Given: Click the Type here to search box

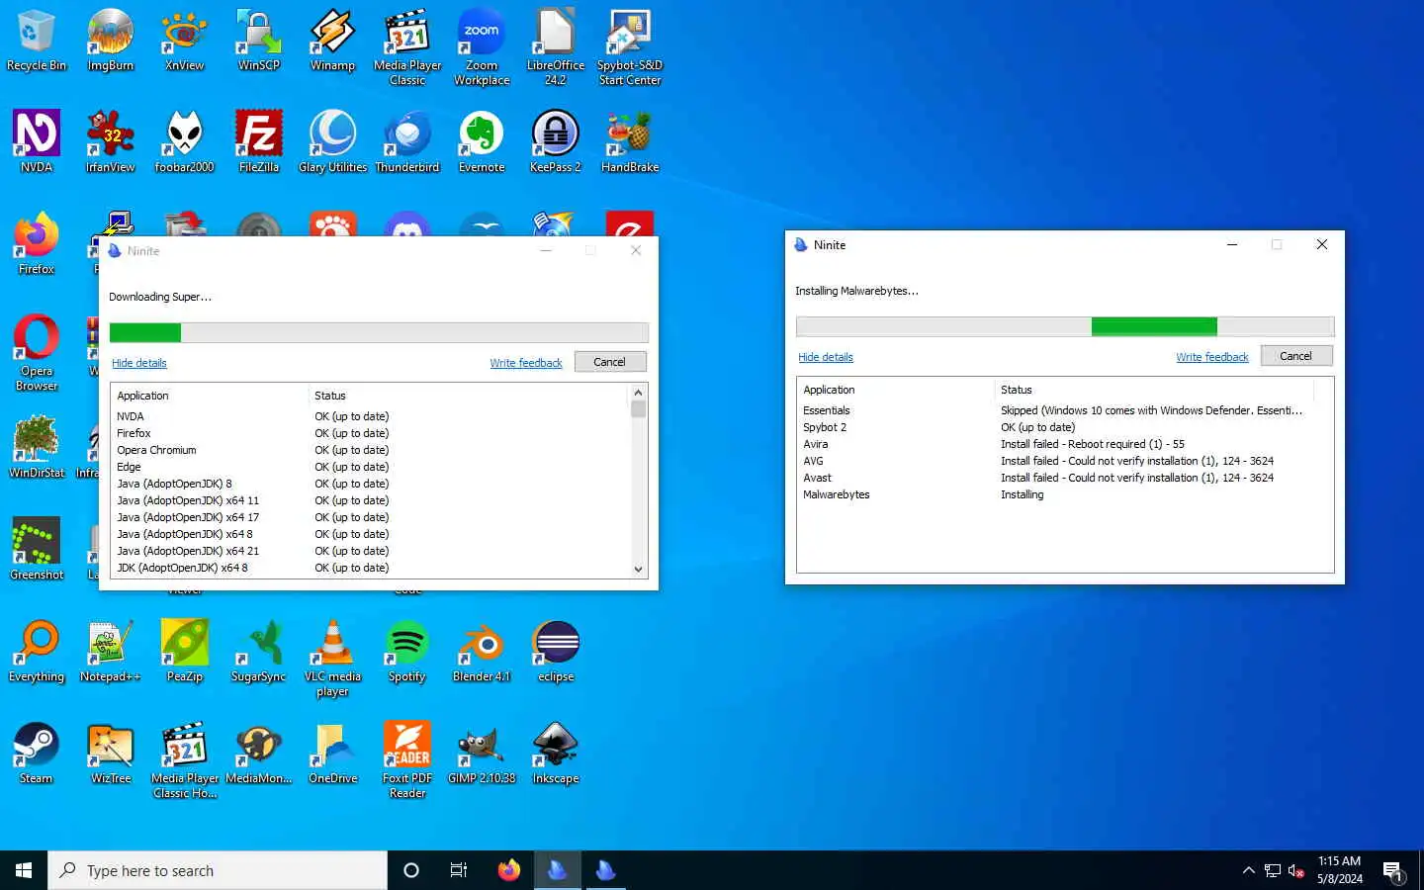Looking at the screenshot, I should tap(218, 870).
